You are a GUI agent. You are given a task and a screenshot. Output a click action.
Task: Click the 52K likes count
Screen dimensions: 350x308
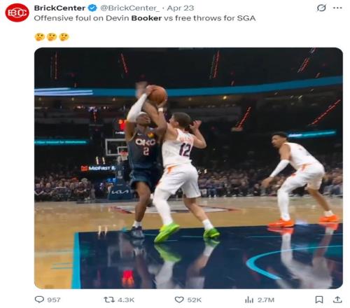[195, 300]
